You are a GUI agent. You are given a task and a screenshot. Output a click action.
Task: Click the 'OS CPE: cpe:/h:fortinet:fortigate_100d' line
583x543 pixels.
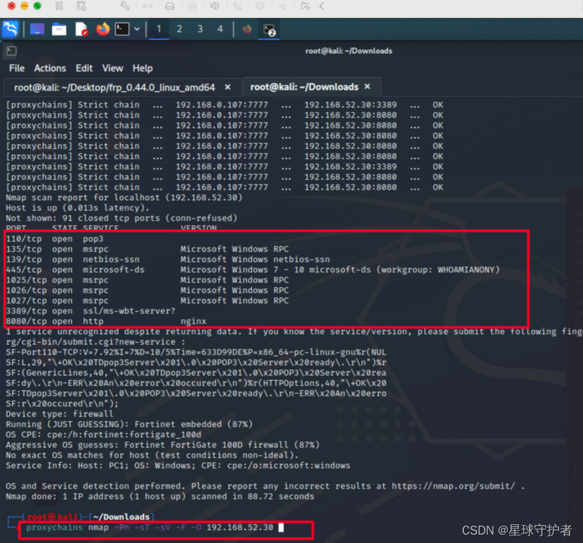click(x=104, y=434)
